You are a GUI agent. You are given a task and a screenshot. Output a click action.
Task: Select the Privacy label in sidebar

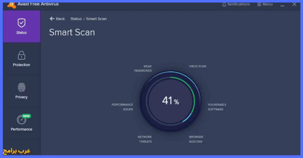[21, 97]
